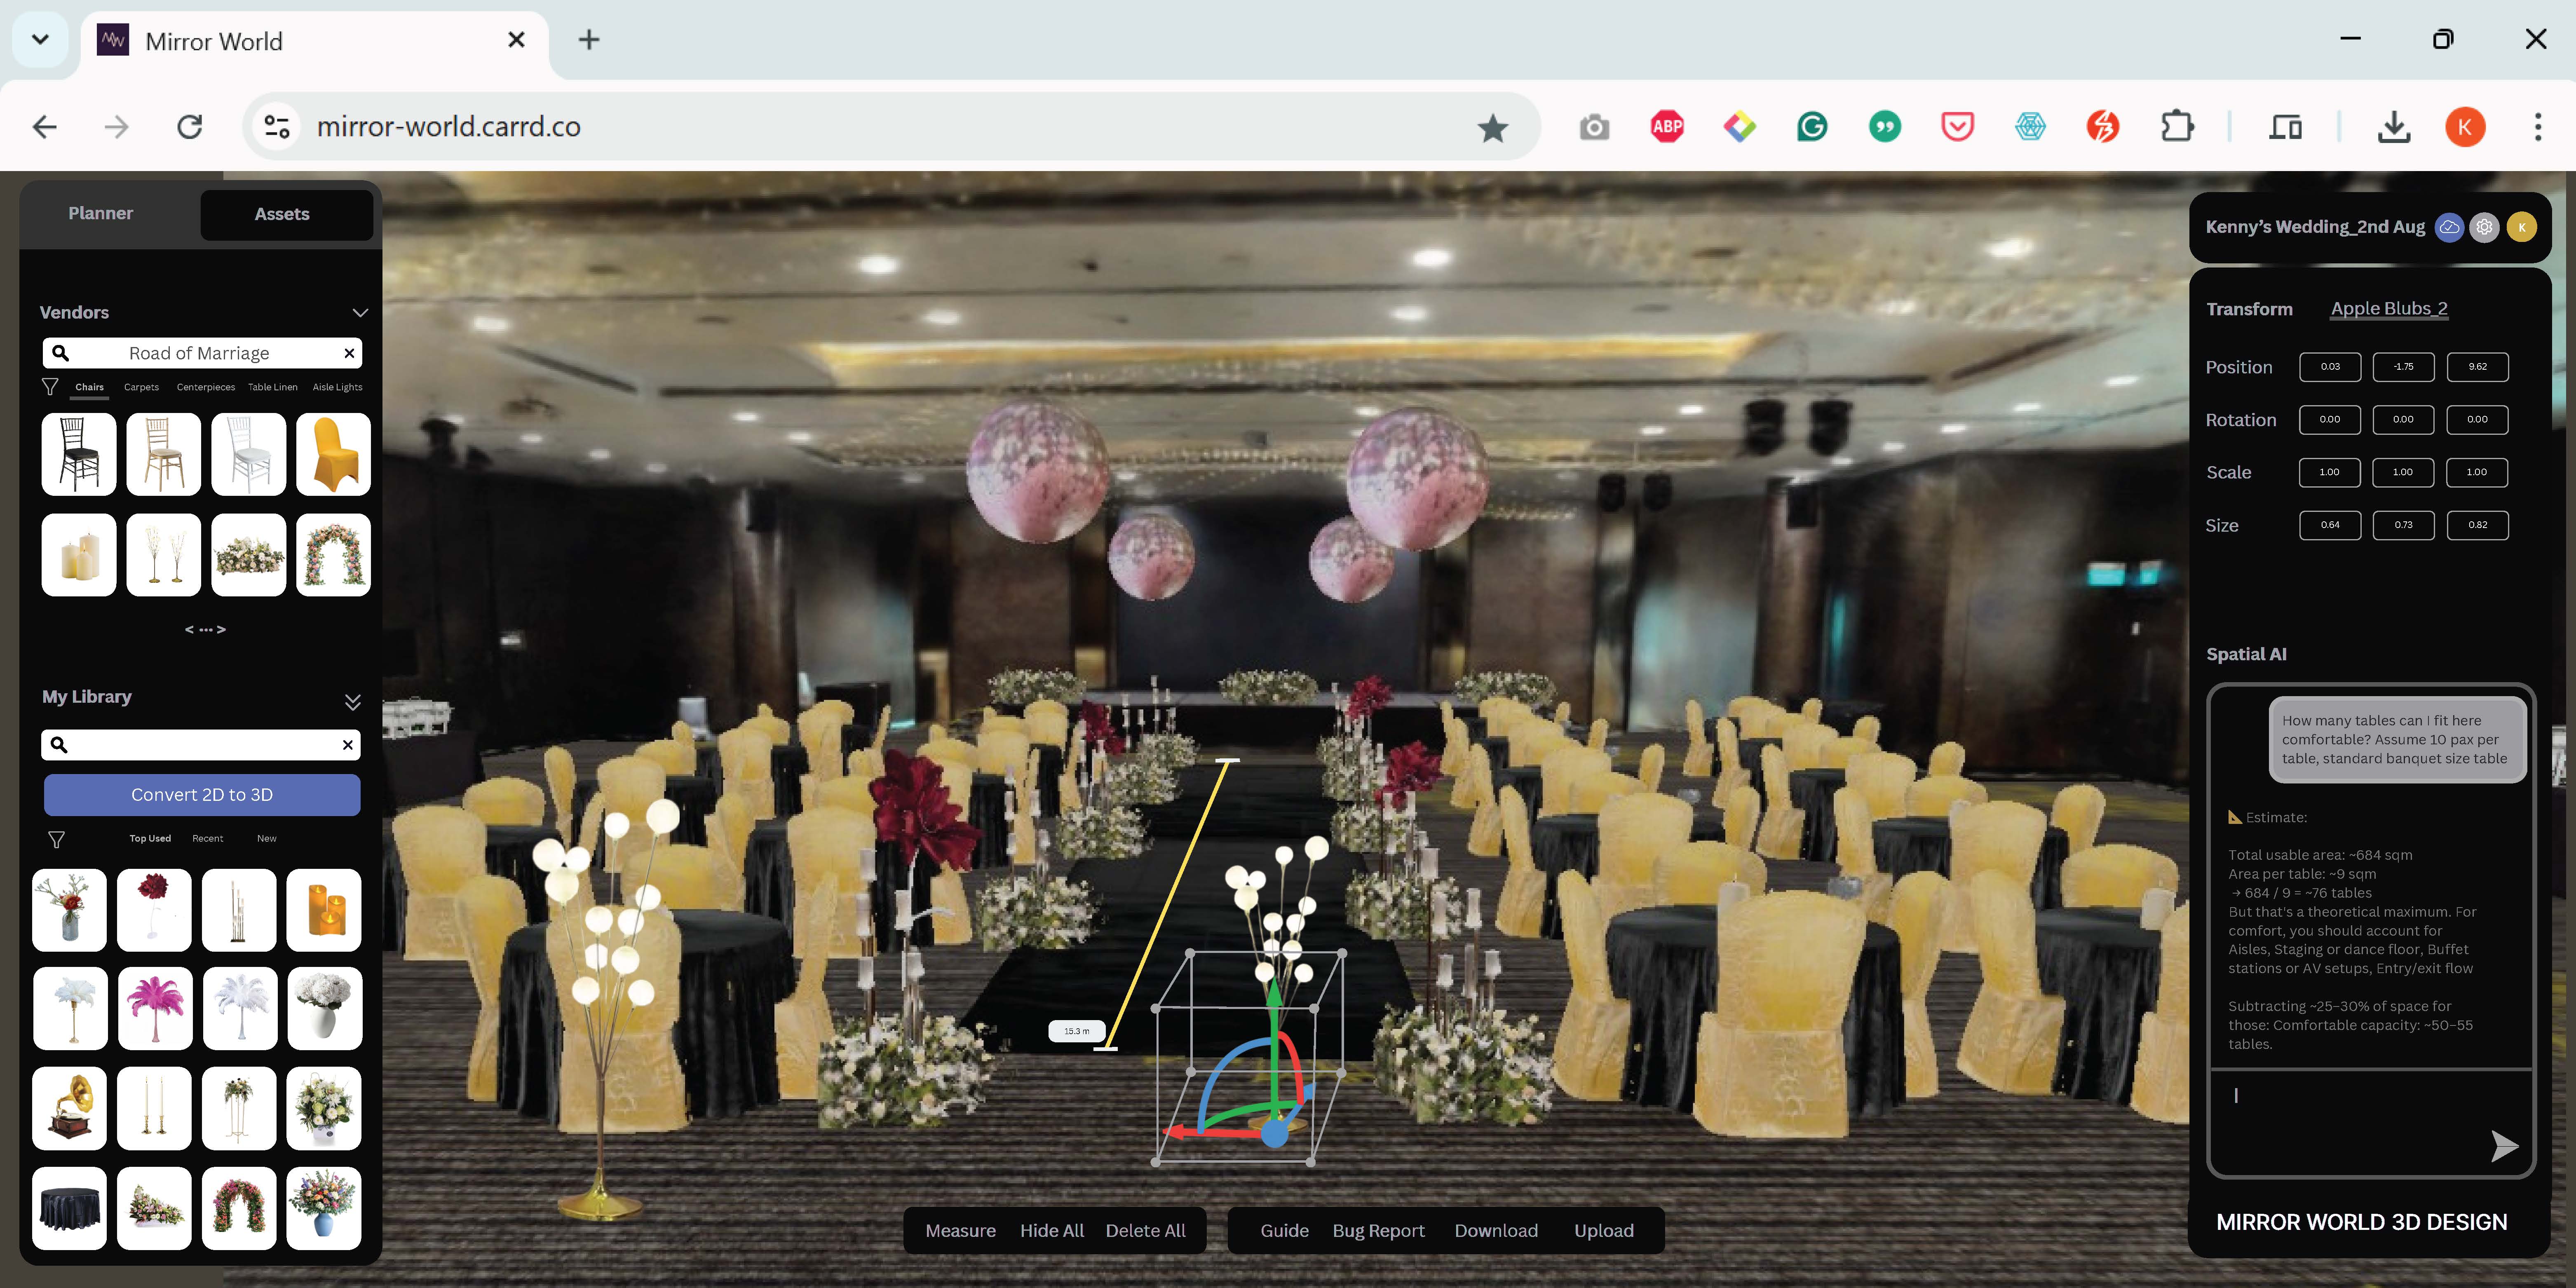Collapse the Vendors section chevron
Viewport: 2576px width, 1288px height.
tap(360, 313)
